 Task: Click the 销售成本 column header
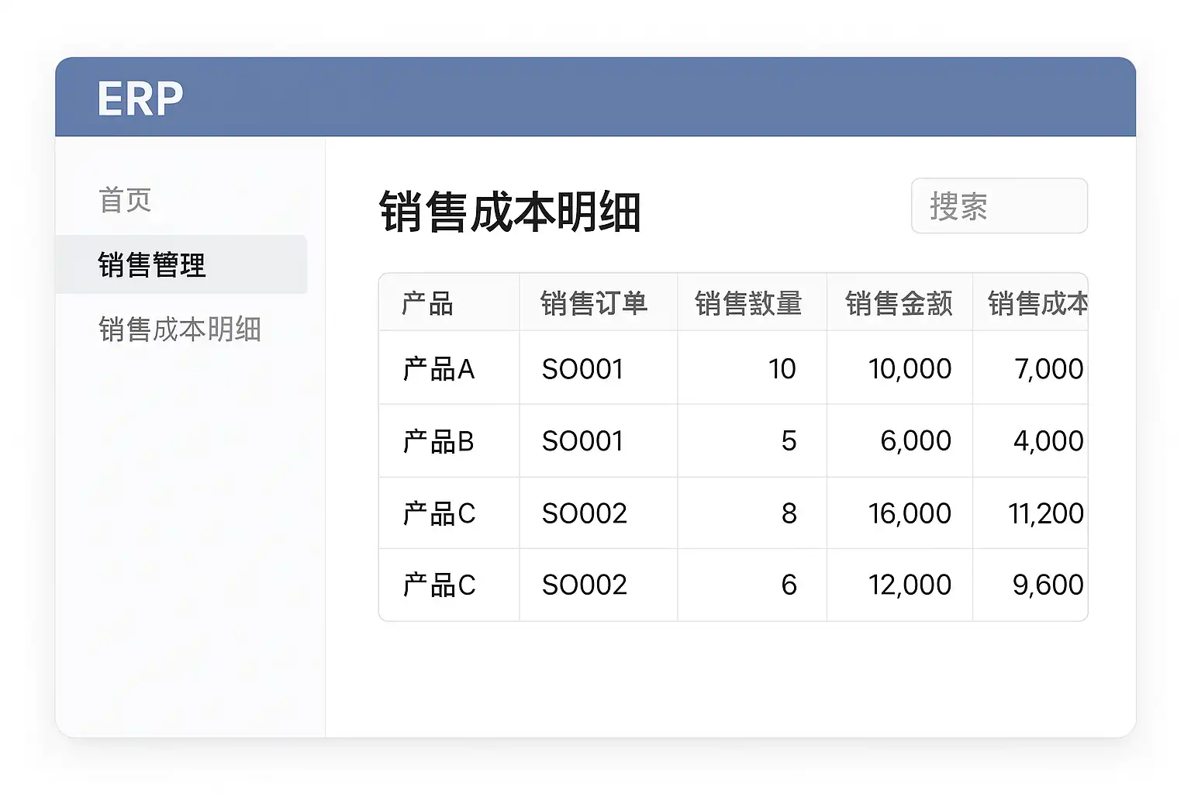coord(1037,303)
